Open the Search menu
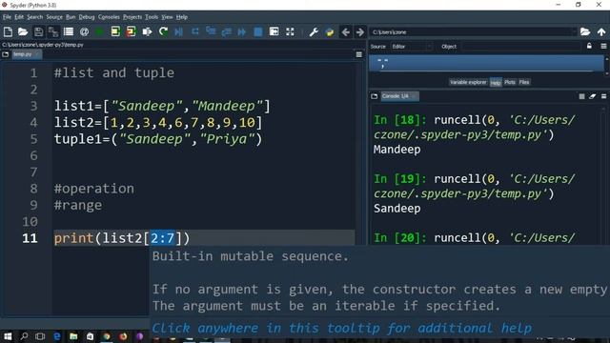This screenshot has height=343, width=610. click(35, 17)
